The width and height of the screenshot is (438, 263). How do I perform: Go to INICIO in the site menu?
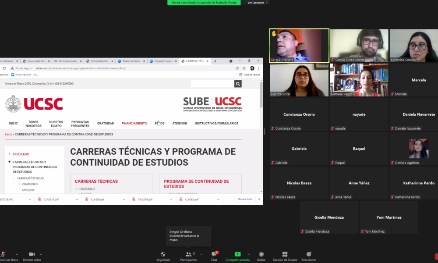[x=13, y=124]
